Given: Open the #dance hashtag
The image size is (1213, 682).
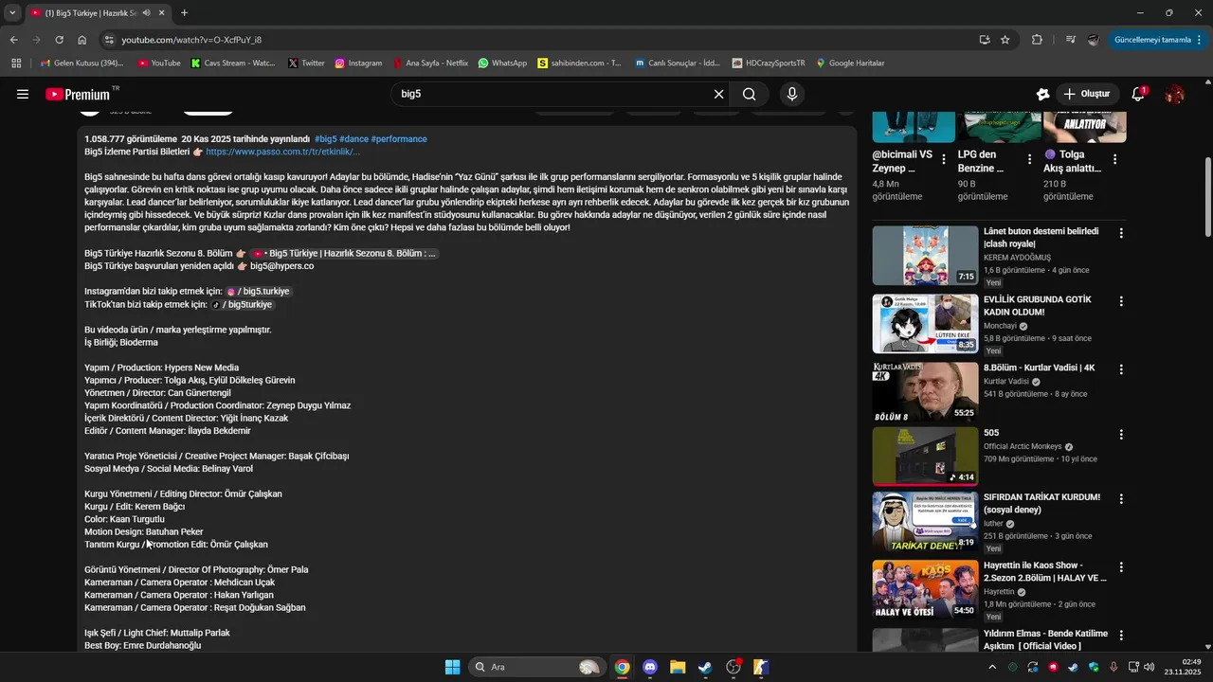Looking at the screenshot, I should 353,139.
